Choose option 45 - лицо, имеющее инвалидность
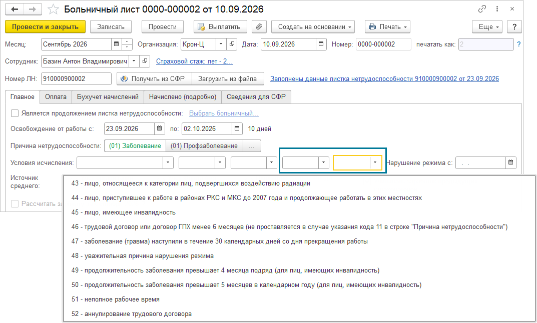This screenshot has width=537, height=323. [x=299, y=212]
